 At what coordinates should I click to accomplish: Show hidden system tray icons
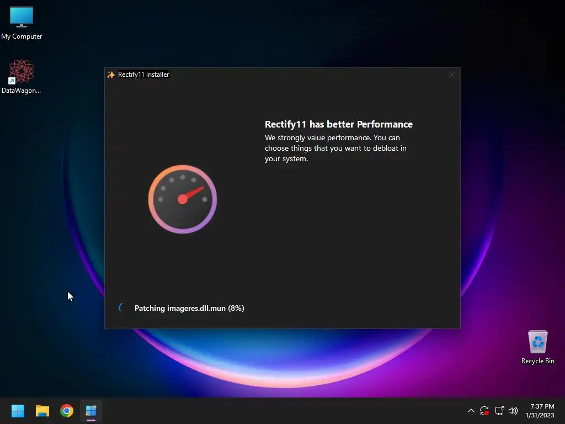coord(471,411)
